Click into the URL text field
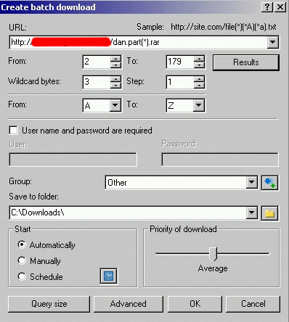This screenshot has width=289, height=322. [x=139, y=42]
